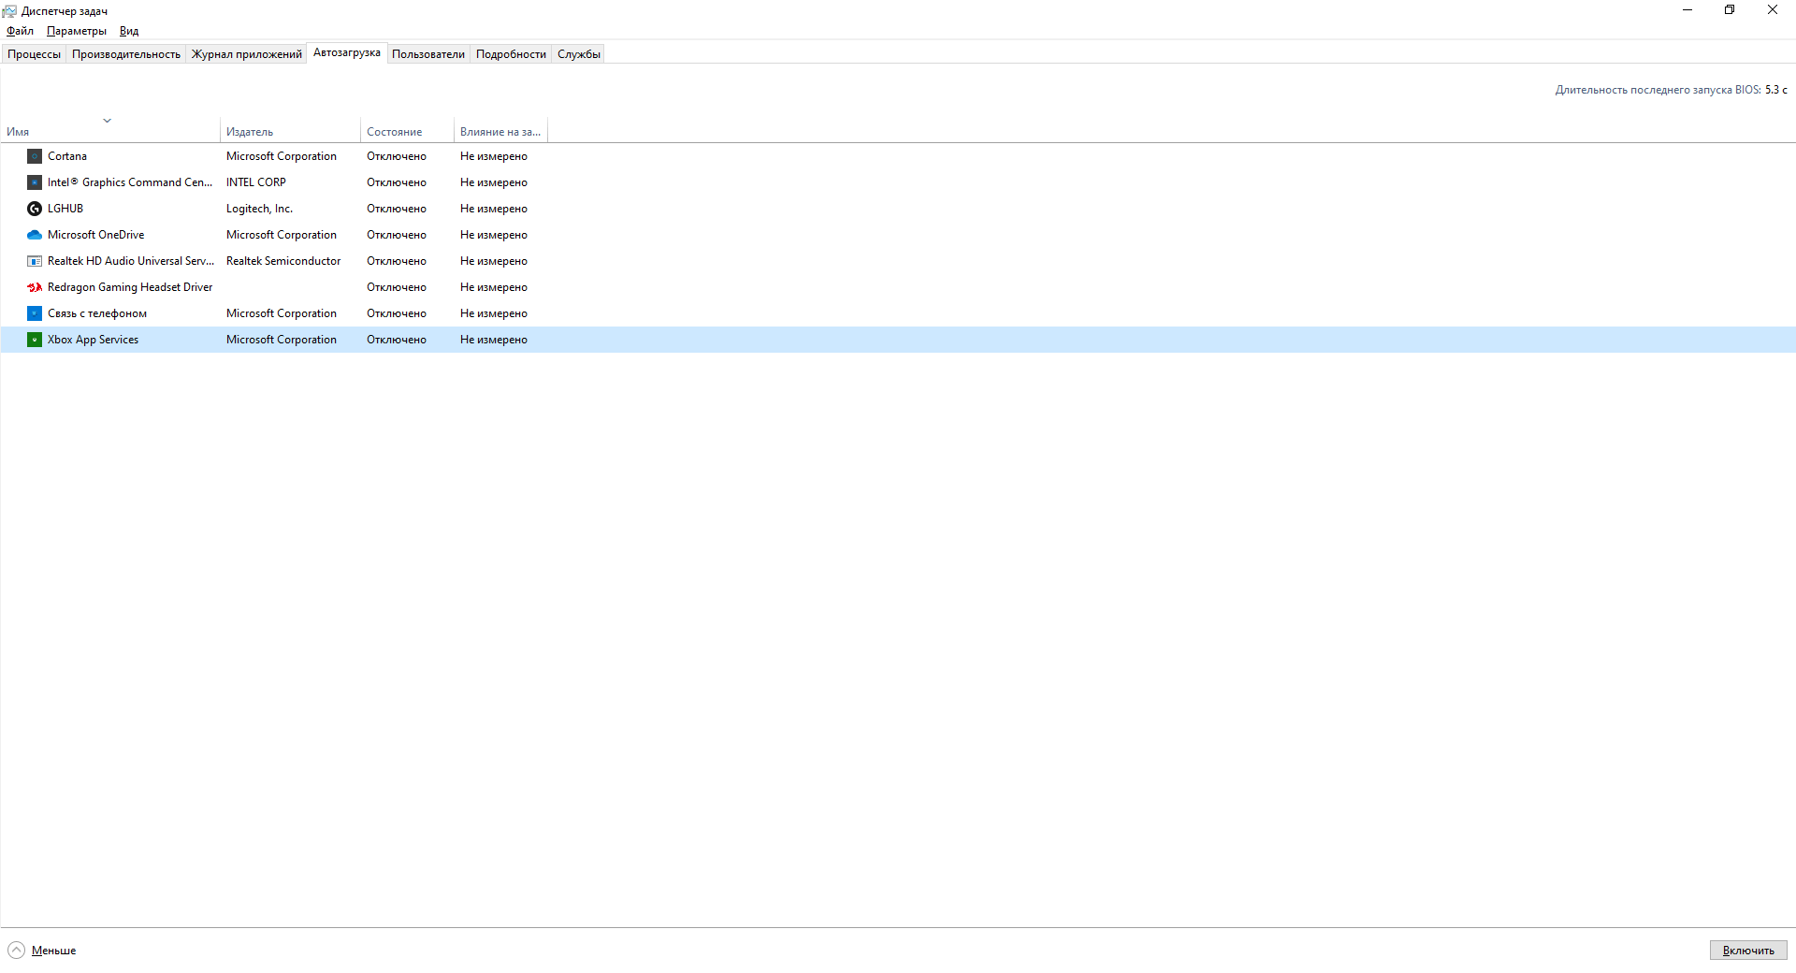Select the Microsoft OneDrive entry name
1796x973 pixels.
point(96,235)
